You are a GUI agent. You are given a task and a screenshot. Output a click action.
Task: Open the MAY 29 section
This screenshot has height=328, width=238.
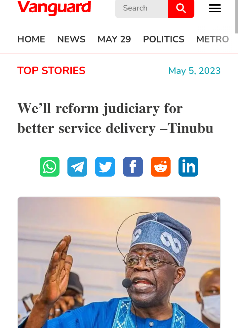coord(114,39)
